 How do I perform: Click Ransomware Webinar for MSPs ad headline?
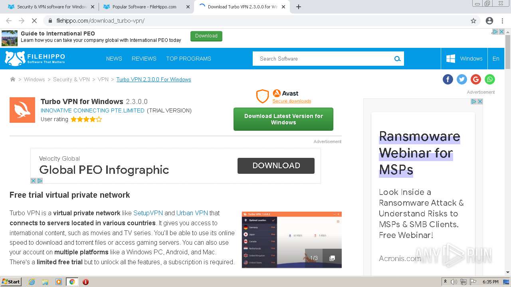pos(420,153)
